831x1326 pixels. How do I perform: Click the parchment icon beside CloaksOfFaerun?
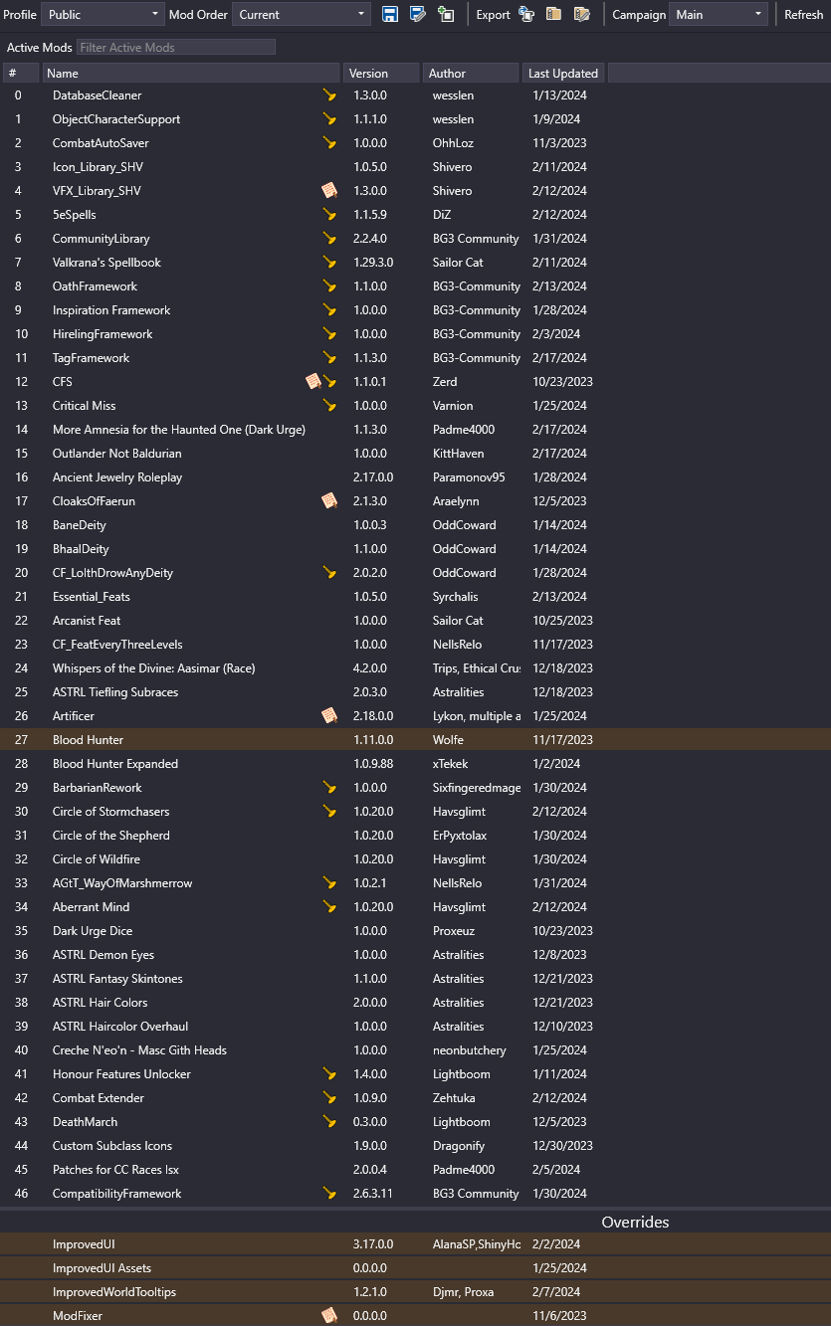329,501
